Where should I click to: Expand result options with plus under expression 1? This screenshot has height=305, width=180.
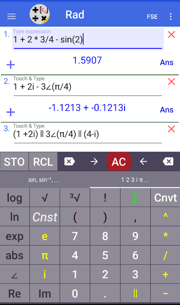10,65
